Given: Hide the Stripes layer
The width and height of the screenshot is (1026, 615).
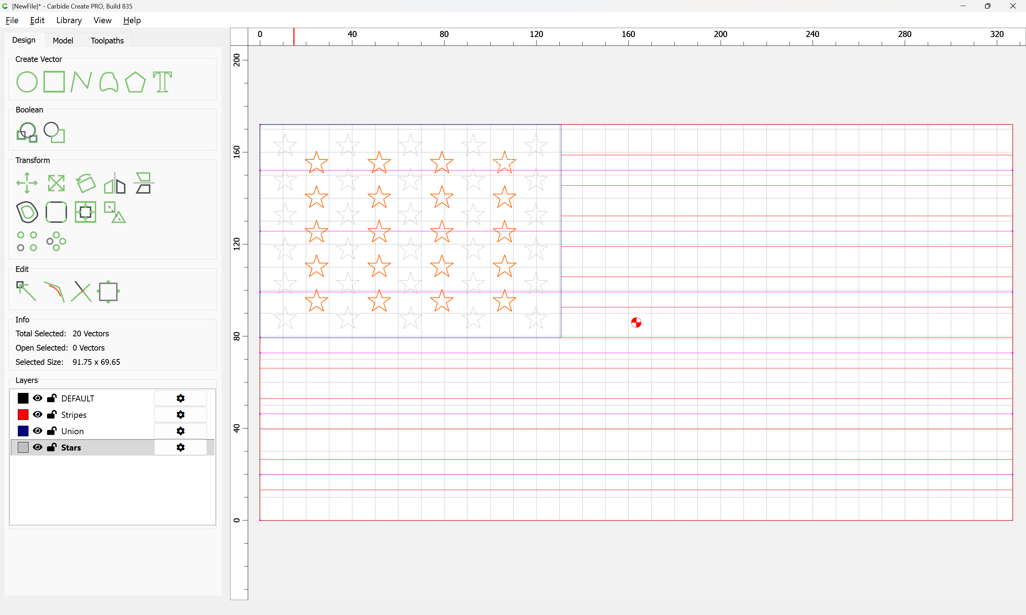Looking at the screenshot, I should (x=37, y=414).
